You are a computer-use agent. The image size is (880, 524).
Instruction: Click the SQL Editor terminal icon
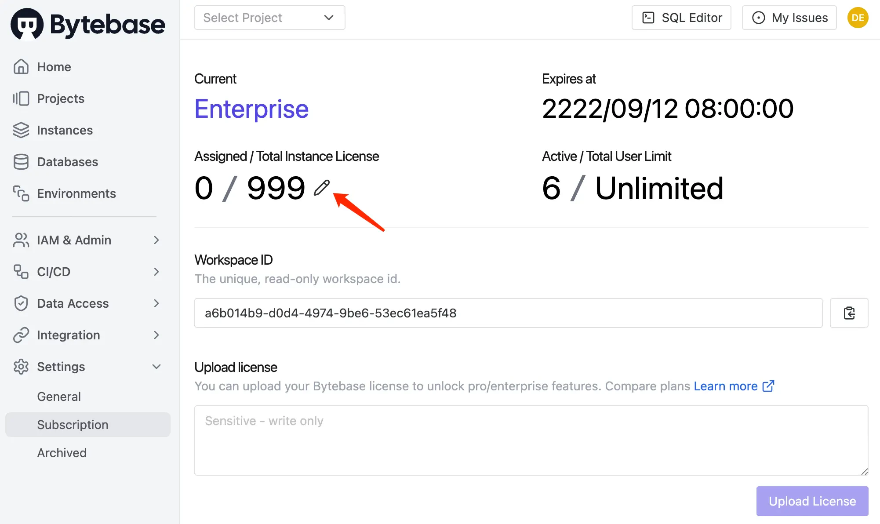(648, 17)
